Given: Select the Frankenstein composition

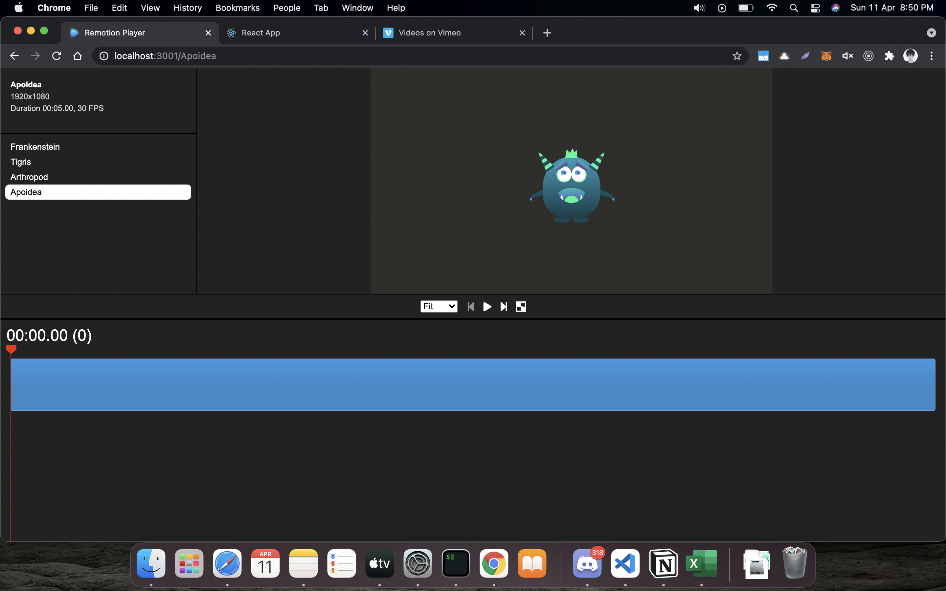Looking at the screenshot, I should (x=35, y=146).
